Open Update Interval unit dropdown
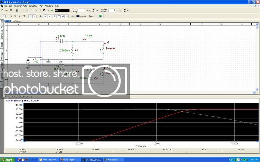Viewport: 260px width, 162px height. point(120,10)
